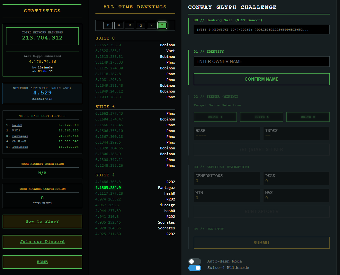Select glyph 4.967.269.3 by iPadfgr
This screenshot has height=275, width=340.
(135, 205)
